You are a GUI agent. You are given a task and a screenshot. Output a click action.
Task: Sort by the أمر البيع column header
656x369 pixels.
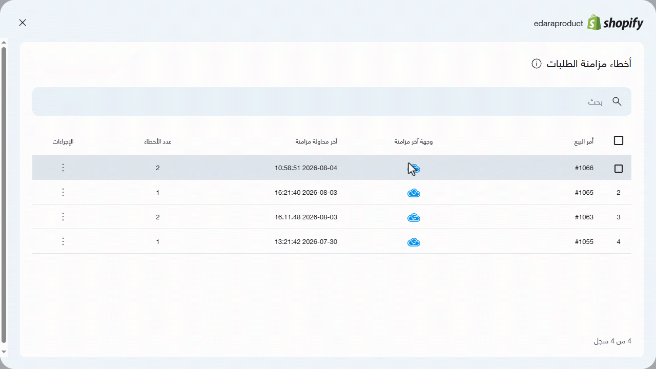coord(584,141)
